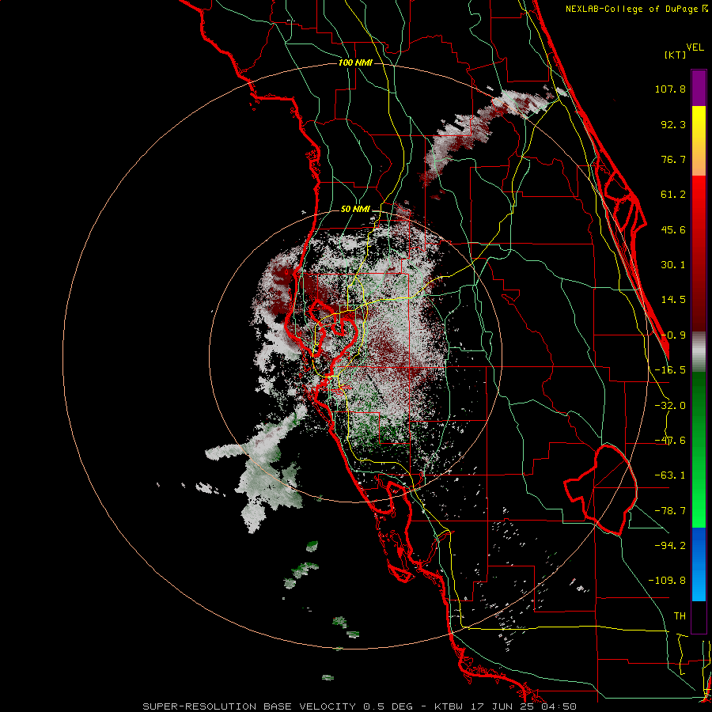The image size is (712, 712).
Task: Select the yellow-orange segment of the color bar
Action: 699,141
